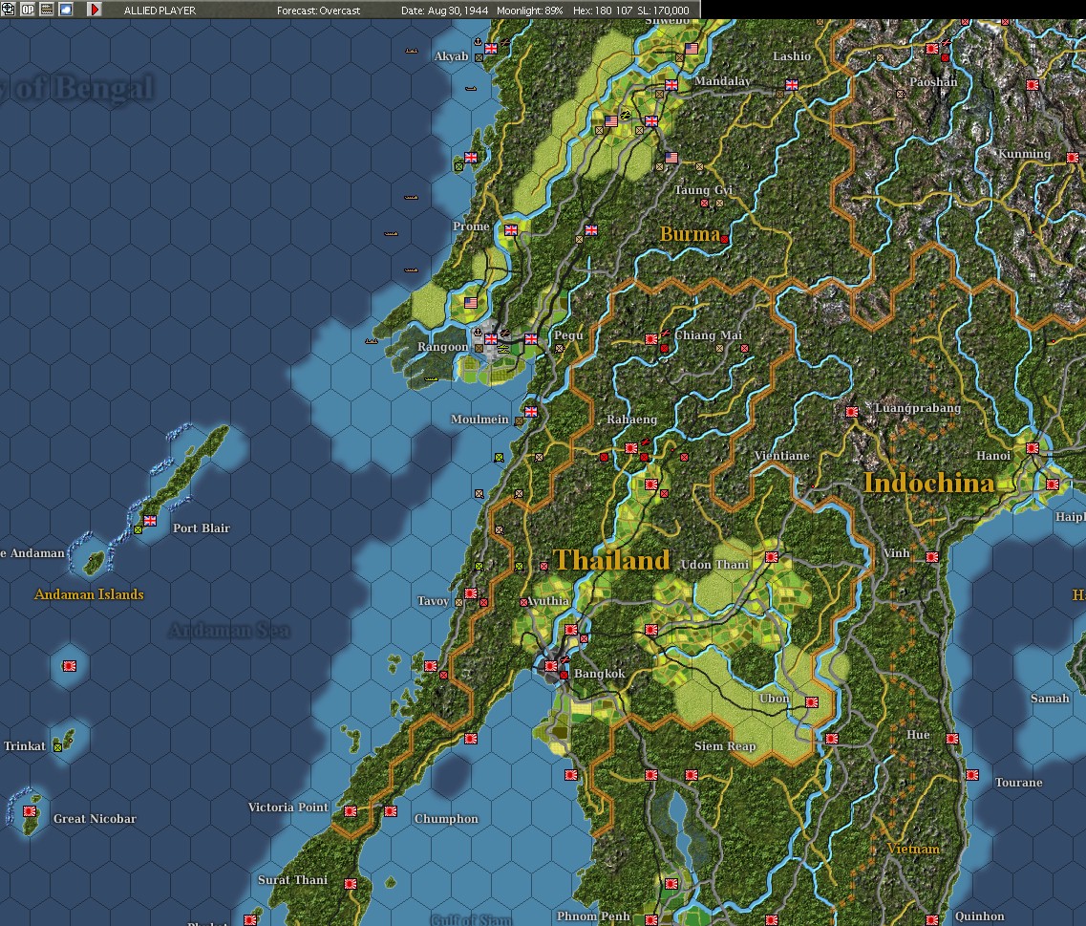Click the Thailand country label
1086x926 pixels.
(x=612, y=560)
